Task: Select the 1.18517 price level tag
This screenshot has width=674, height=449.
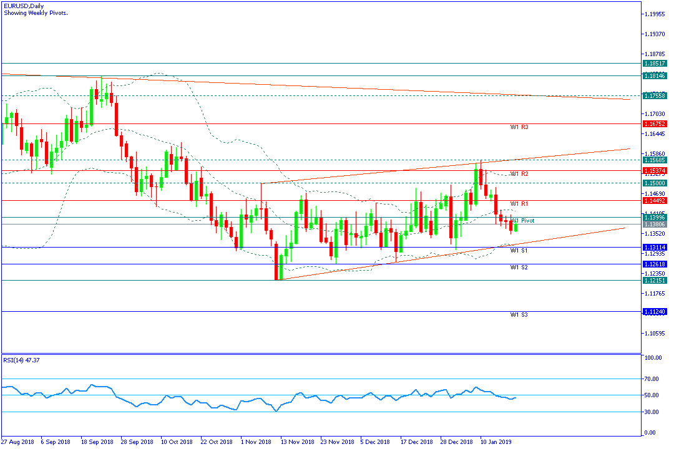Action: (x=655, y=63)
